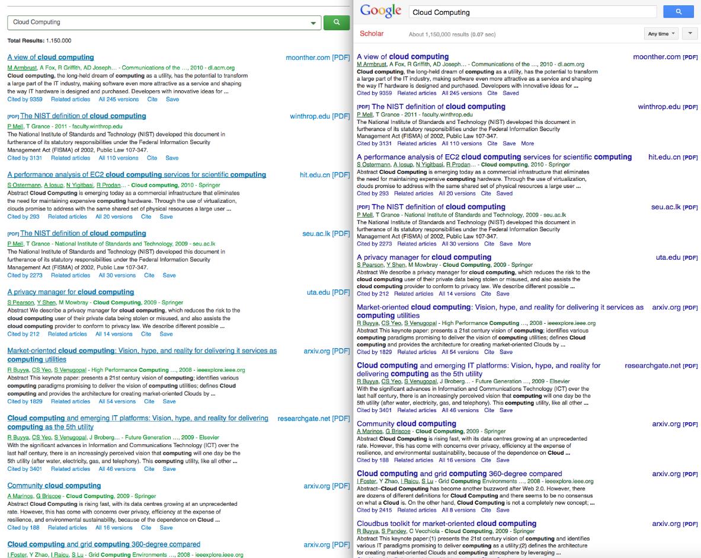Click author S Pearson in left pane
The image size is (701, 558).
tap(21, 302)
